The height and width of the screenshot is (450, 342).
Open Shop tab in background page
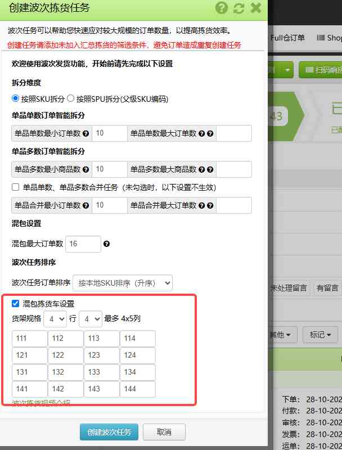[330, 38]
